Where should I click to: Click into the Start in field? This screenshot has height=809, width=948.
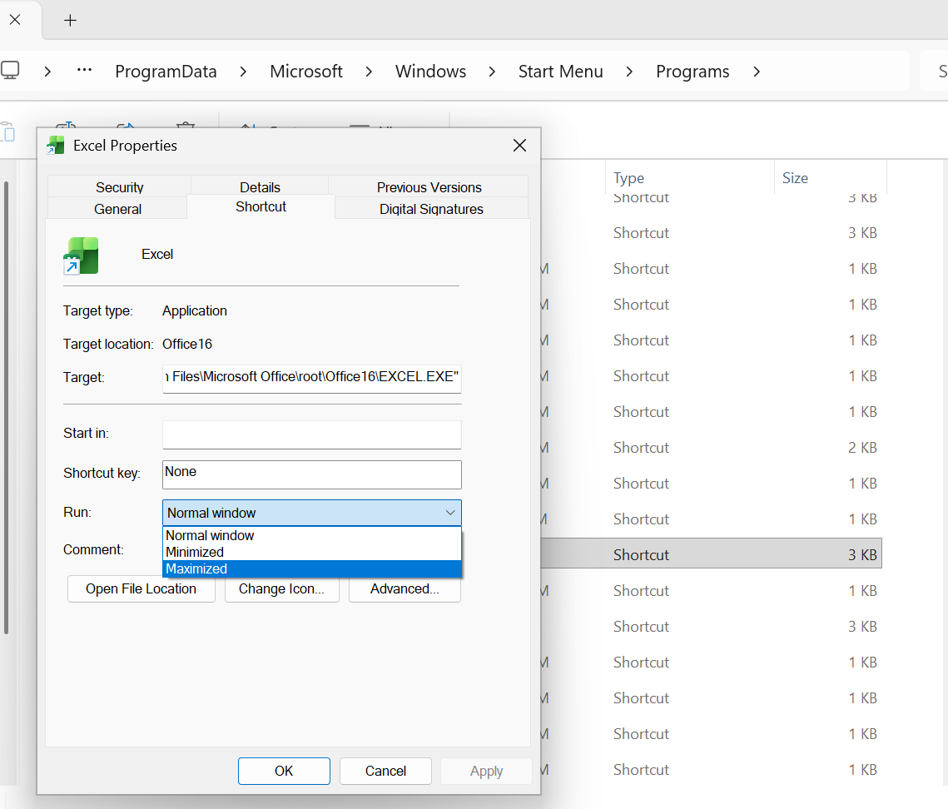[312, 434]
